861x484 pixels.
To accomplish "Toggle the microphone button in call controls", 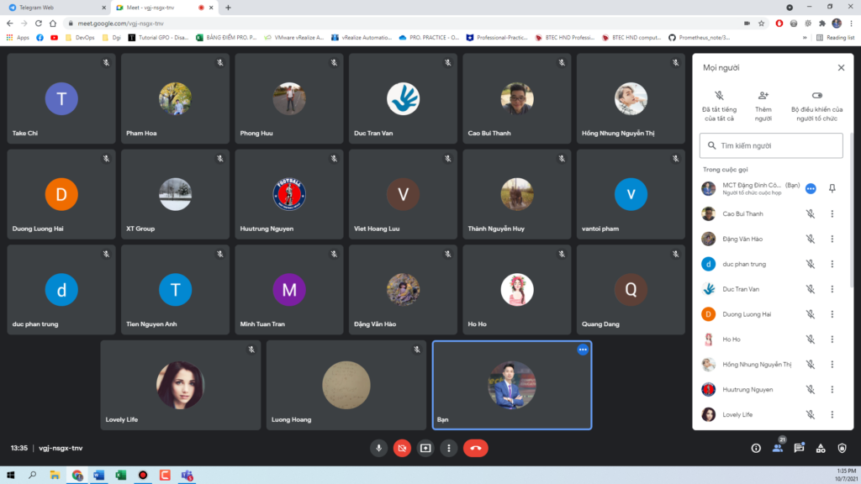I will 378,448.
